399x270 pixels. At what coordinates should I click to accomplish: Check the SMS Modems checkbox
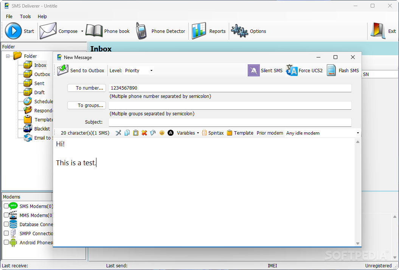click(x=6, y=206)
